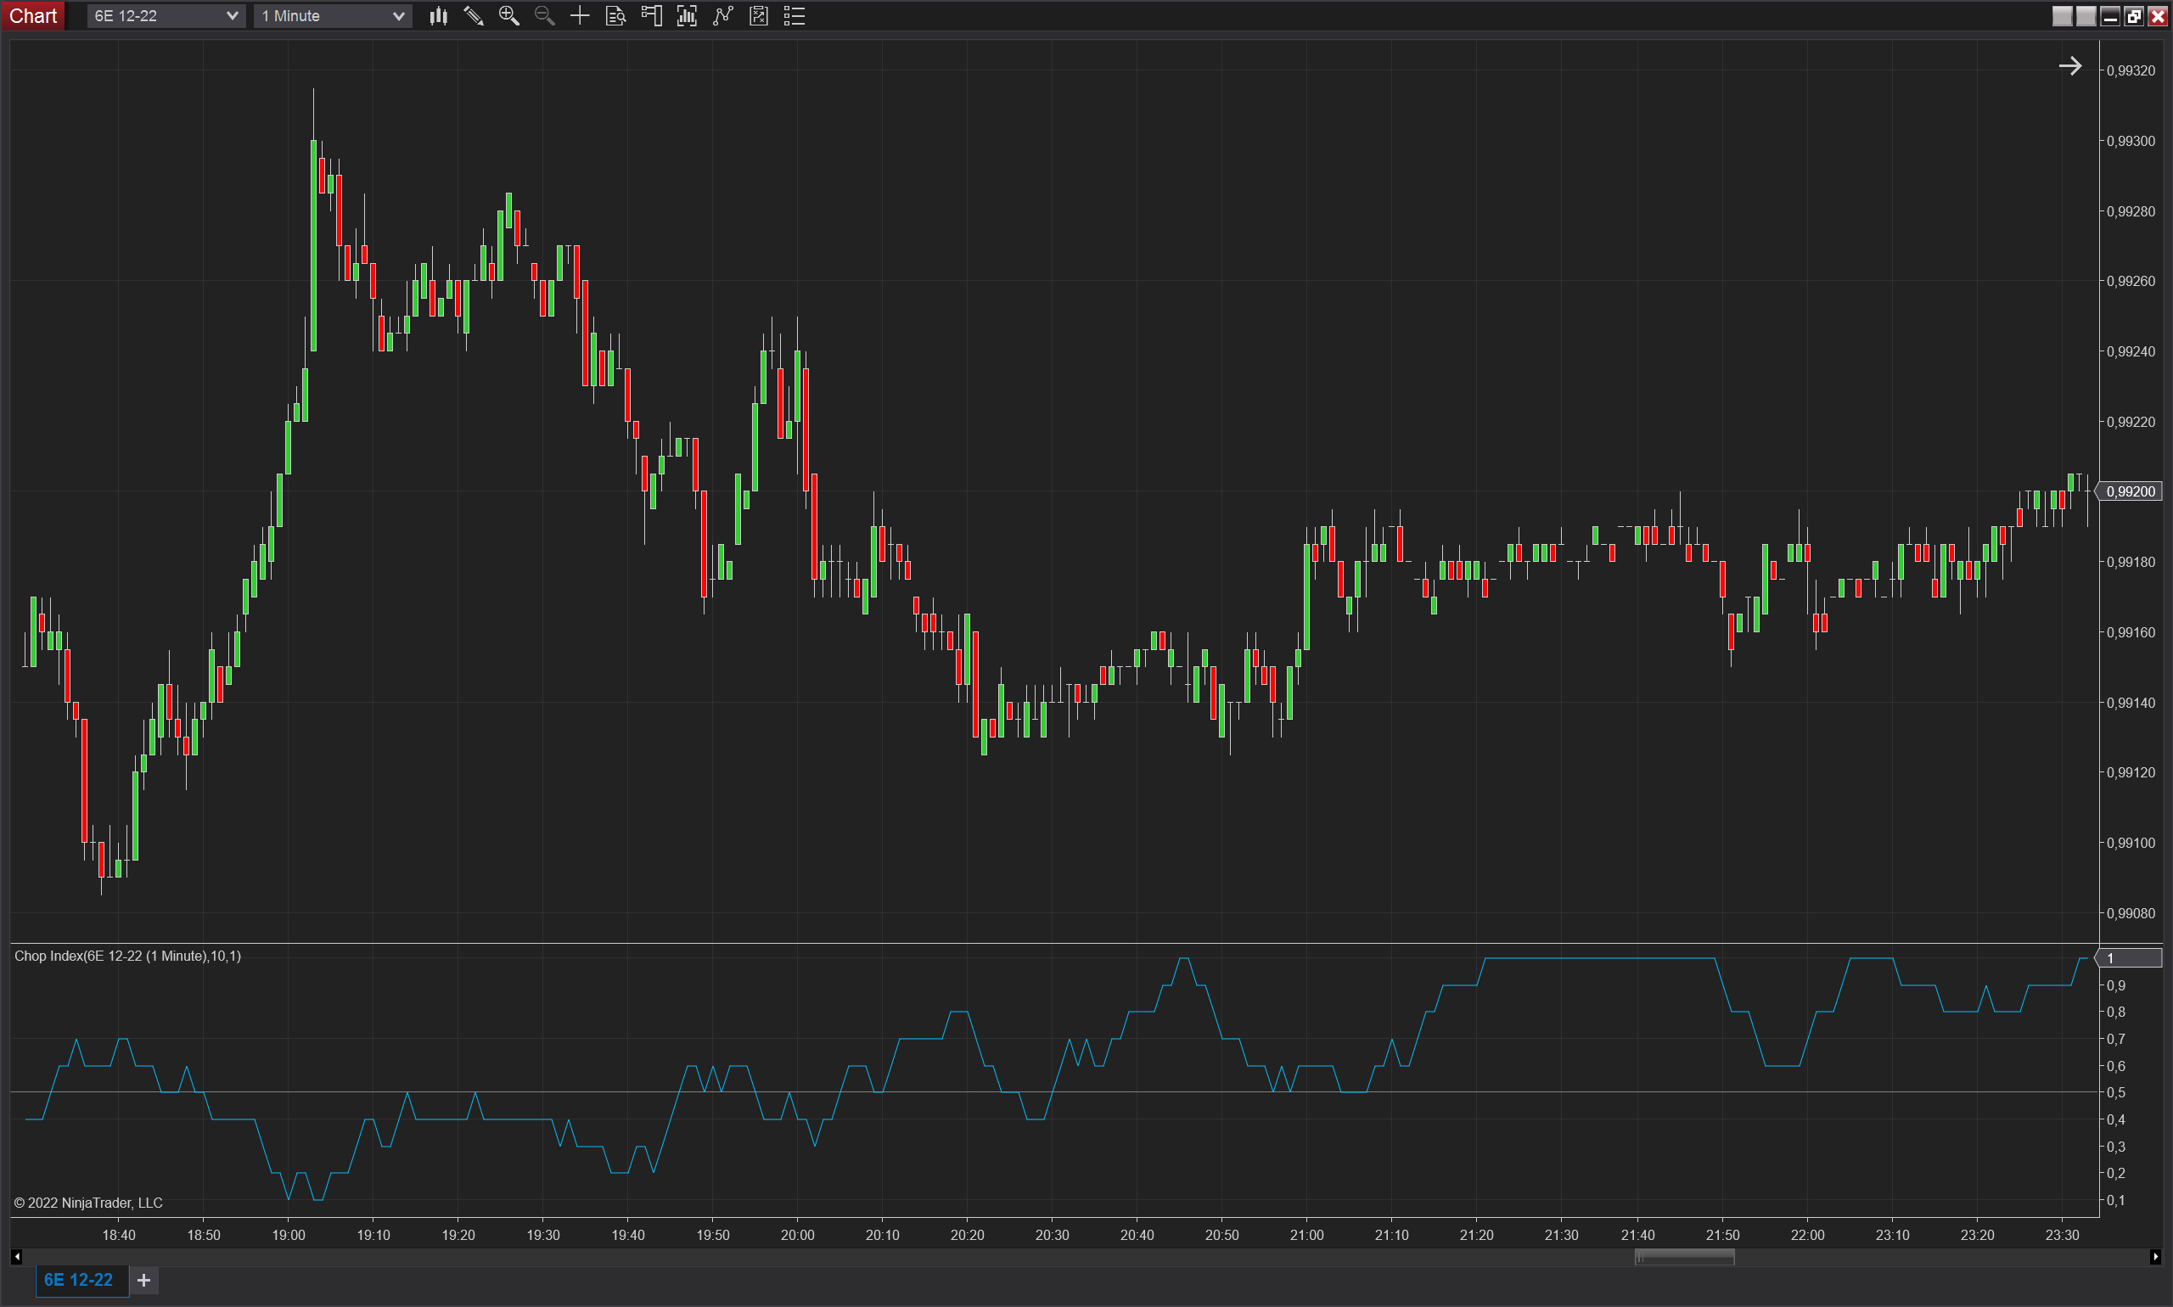Restore the chart window size
The width and height of the screenshot is (2173, 1307).
tap(2133, 16)
